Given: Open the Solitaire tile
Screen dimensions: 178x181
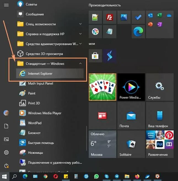Looking at the screenshot, I should click(131, 144).
